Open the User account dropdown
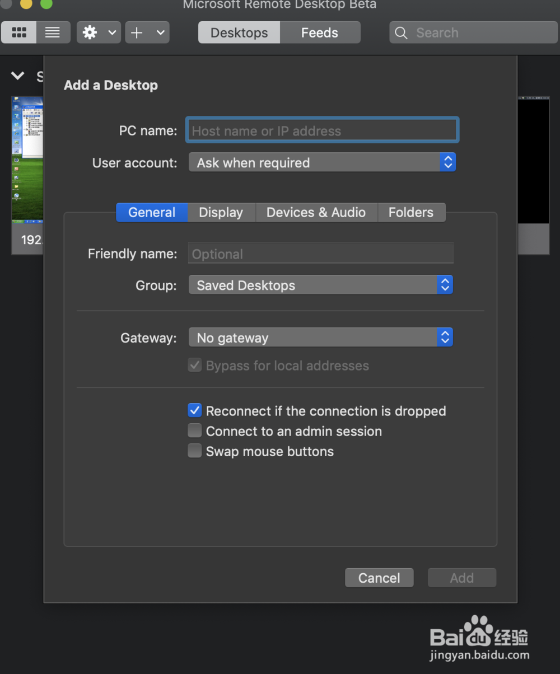The width and height of the screenshot is (560, 674). pos(322,163)
